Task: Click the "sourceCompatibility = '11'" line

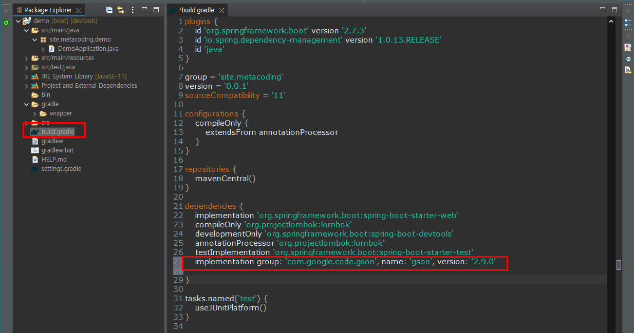Action: [x=235, y=95]
